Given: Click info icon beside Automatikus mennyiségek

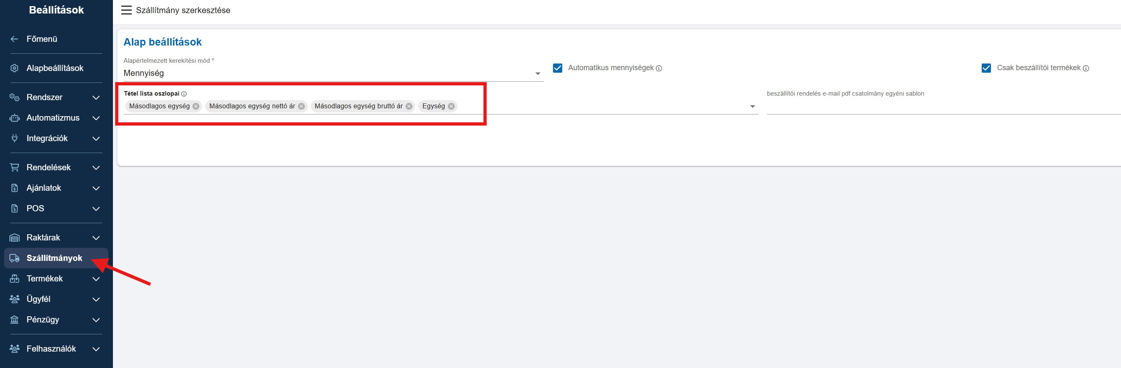Looking at the screenshot, I should (x=659, y=68).
